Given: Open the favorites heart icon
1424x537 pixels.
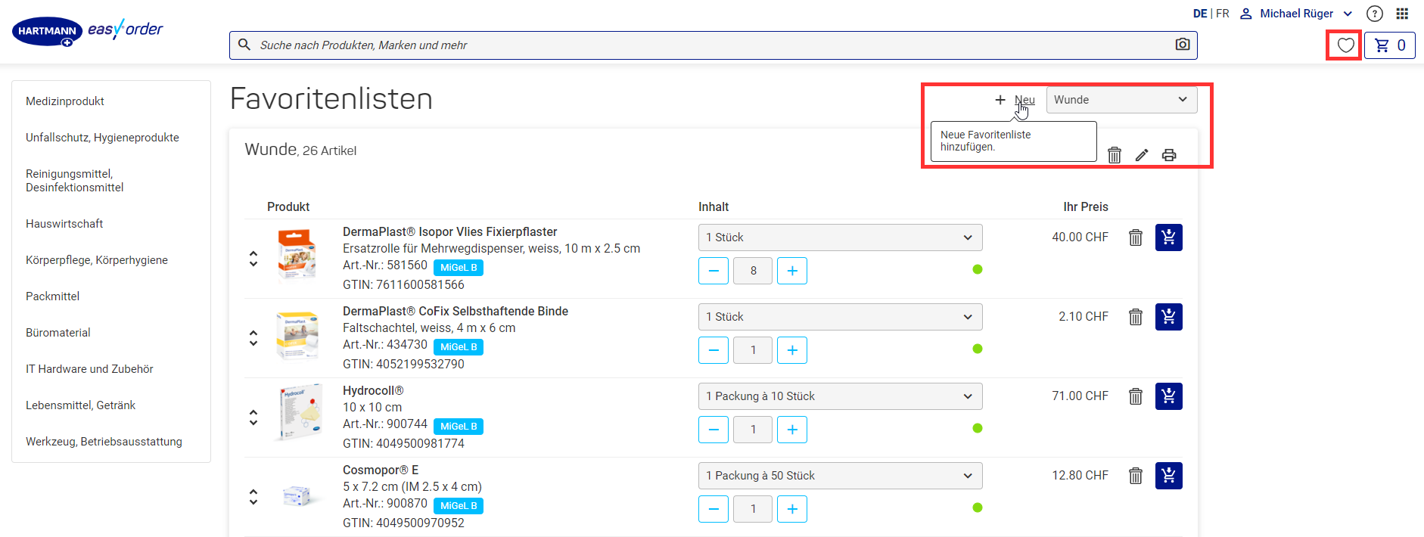Looking at the screenshot, I should (1345, 45).
